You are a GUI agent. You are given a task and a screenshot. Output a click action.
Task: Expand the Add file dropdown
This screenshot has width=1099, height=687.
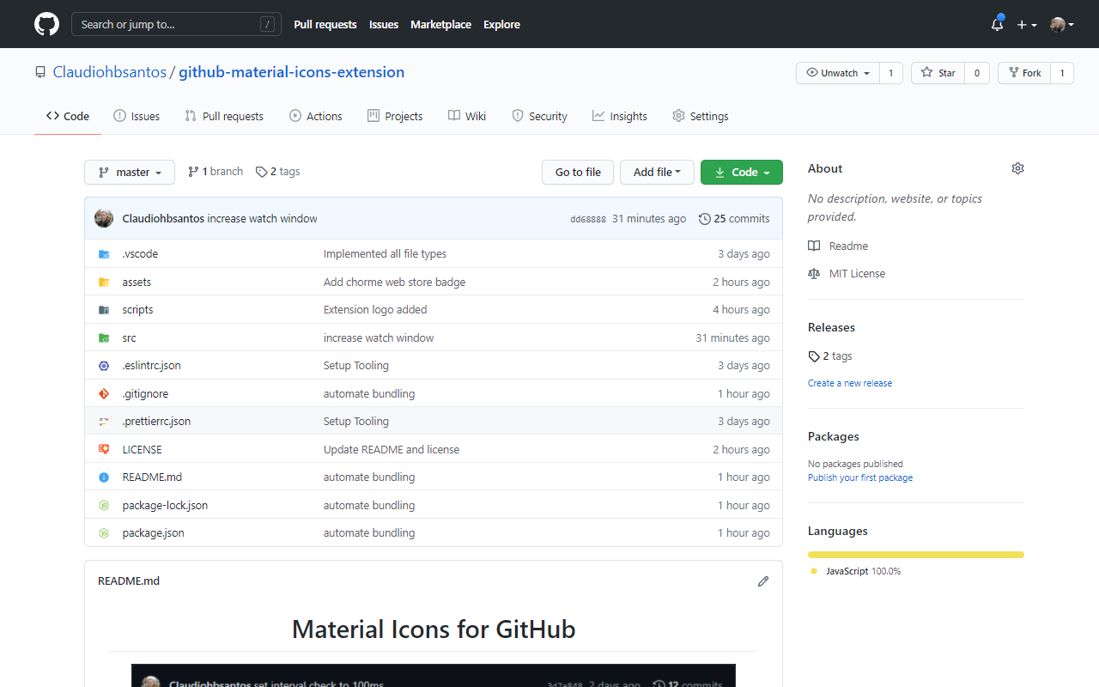657,172
